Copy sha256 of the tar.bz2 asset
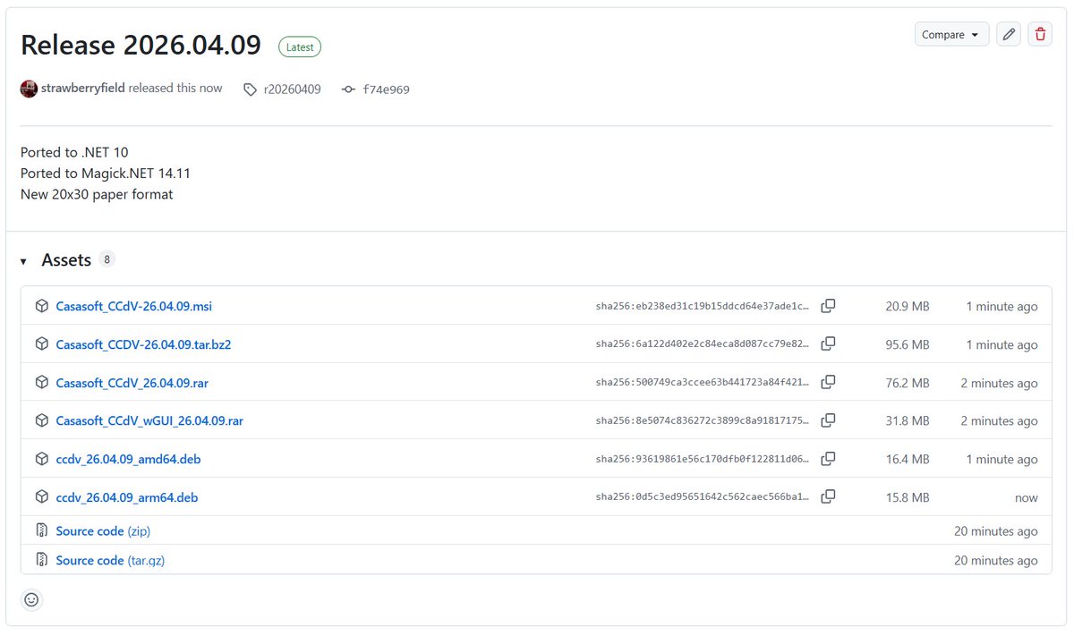Image resolution: width=1074 pixels, height=636 pixels. [x=829, y=343]
